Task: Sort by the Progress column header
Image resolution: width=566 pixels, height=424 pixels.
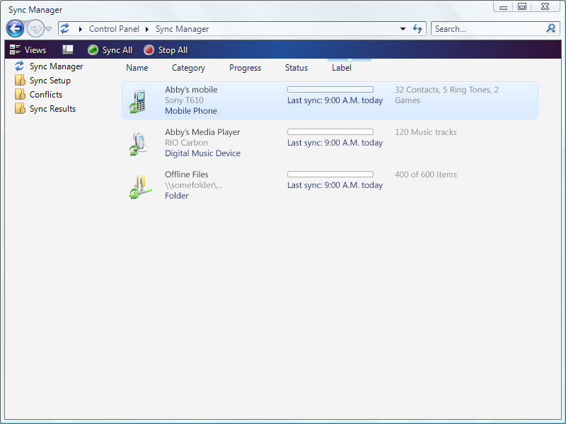Action: (x=245, y=68)
